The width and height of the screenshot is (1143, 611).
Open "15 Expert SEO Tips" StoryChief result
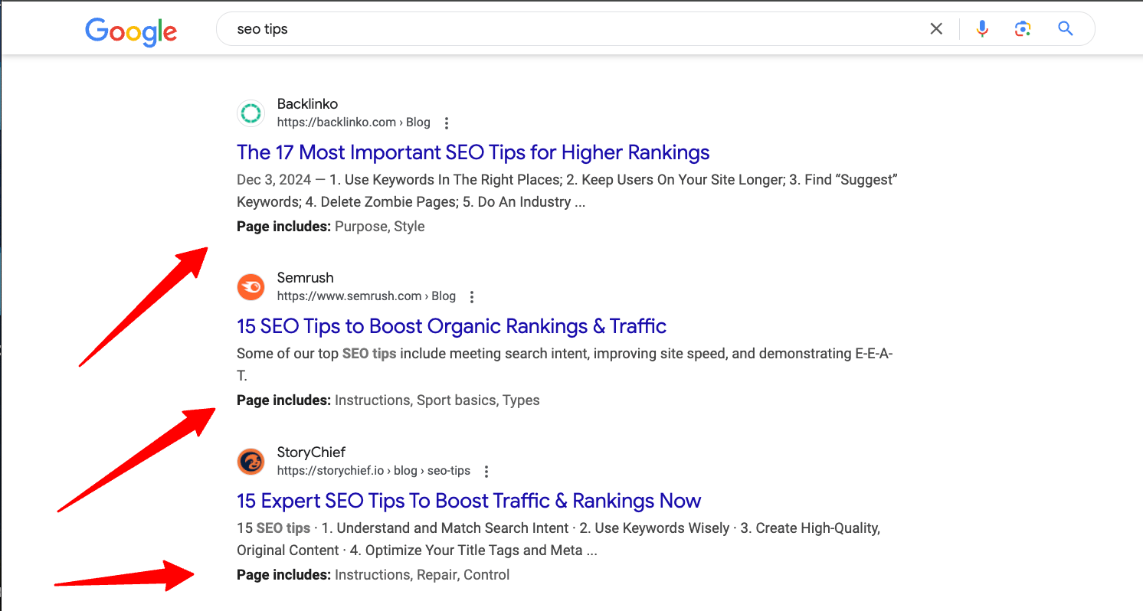click(x=469, y=501)
